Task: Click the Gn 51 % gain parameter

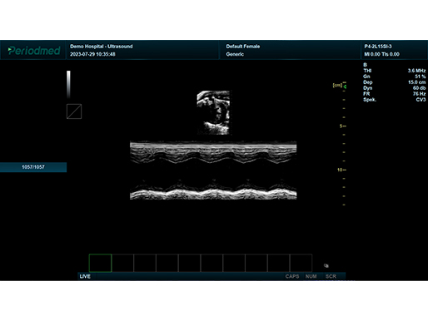Action: (395, 77)
